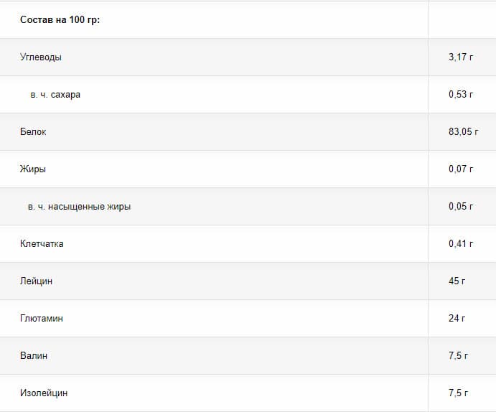This screenshot has height=412, width=496.
Task: Click the '45 г' leucine value
Action: (457, 281)
